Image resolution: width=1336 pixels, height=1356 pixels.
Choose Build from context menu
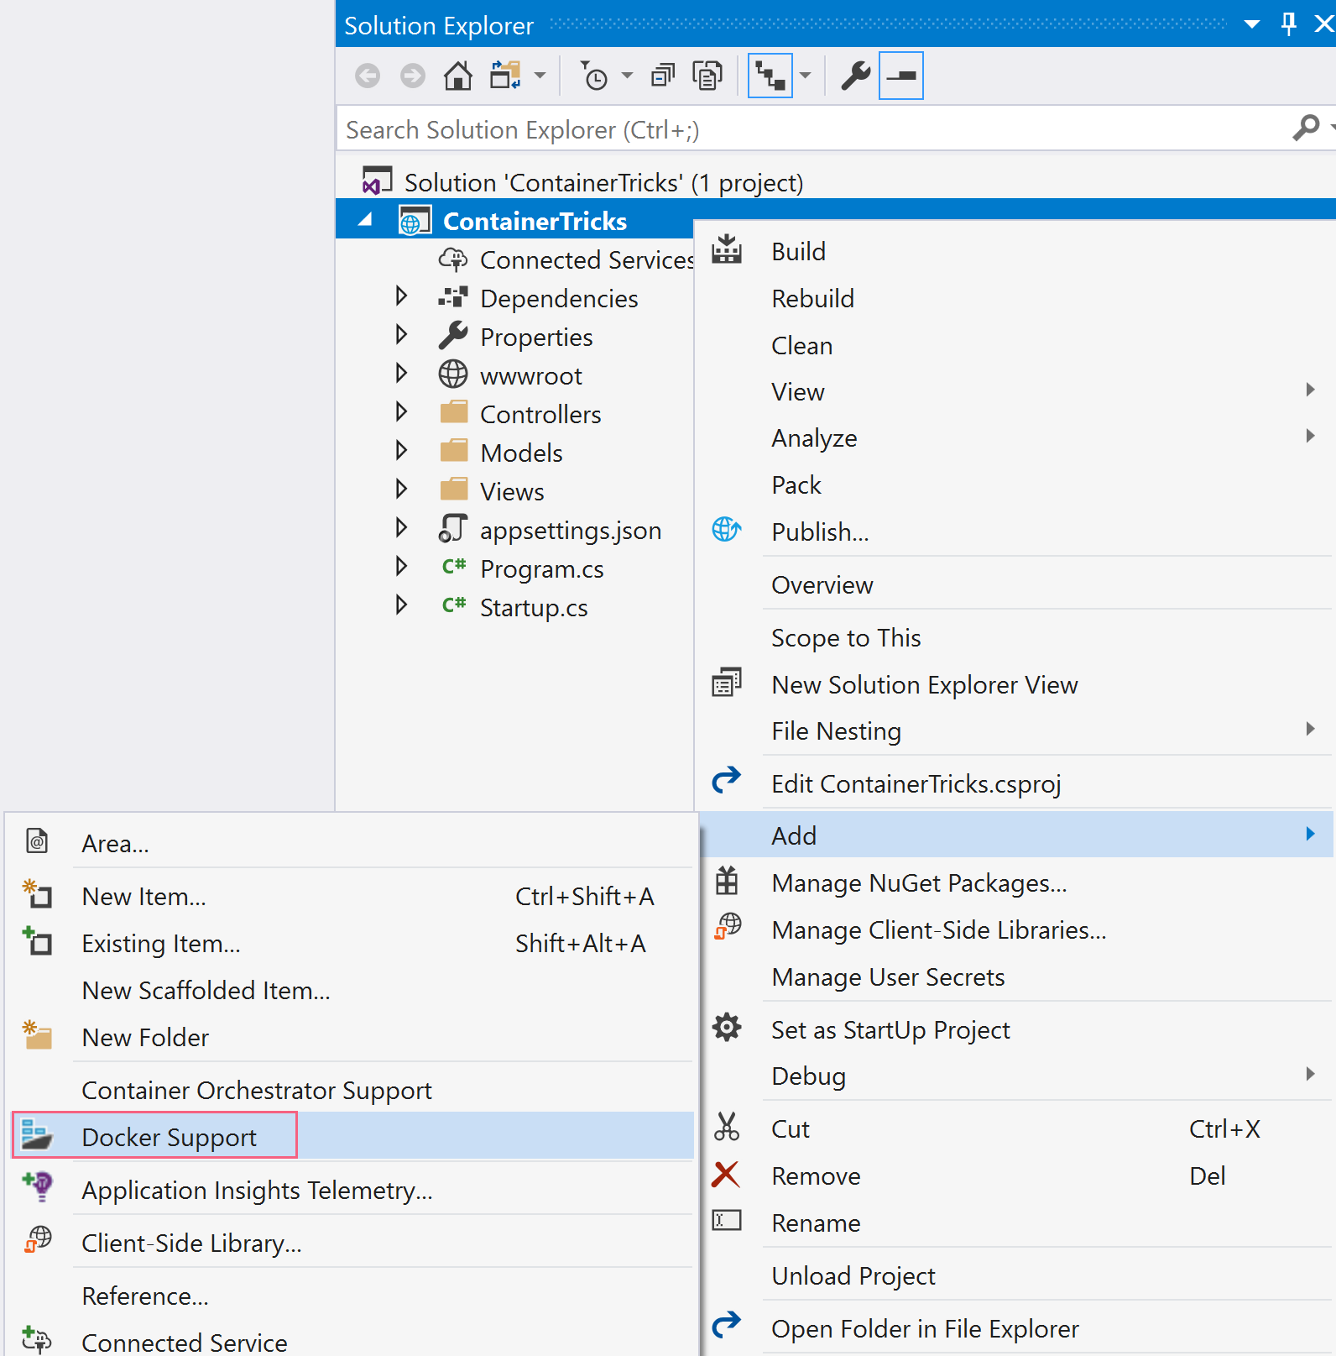coord(1014,251)
